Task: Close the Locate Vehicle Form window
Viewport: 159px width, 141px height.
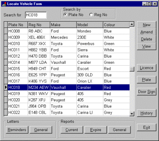Action: point(155,4)
